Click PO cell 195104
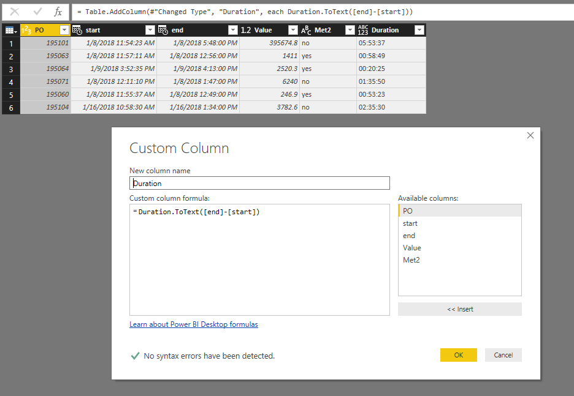The height and width of the screenshot is (396, 574). click(x=45, y=107)
